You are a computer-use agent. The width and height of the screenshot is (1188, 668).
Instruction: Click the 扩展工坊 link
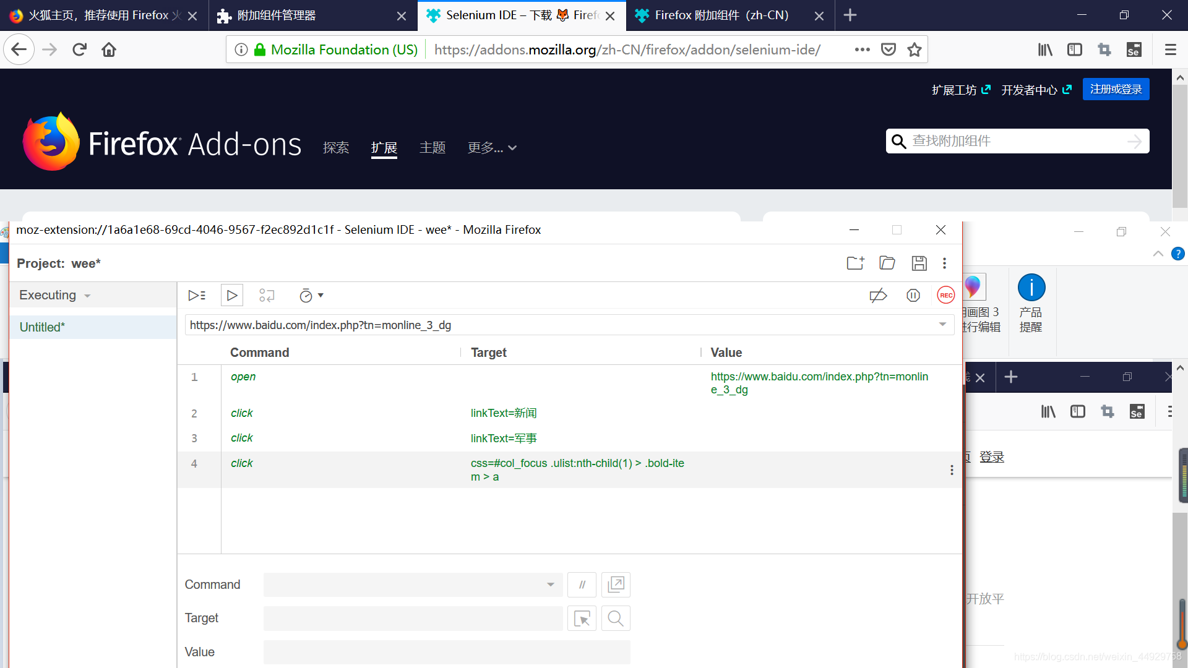961,90
